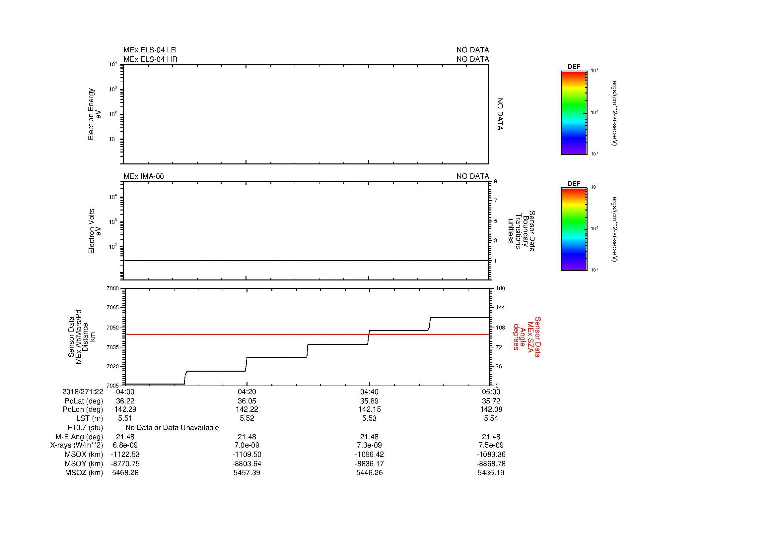
Task: Click the 'MSOZ (km)' row label
Action: coord(84,472)
